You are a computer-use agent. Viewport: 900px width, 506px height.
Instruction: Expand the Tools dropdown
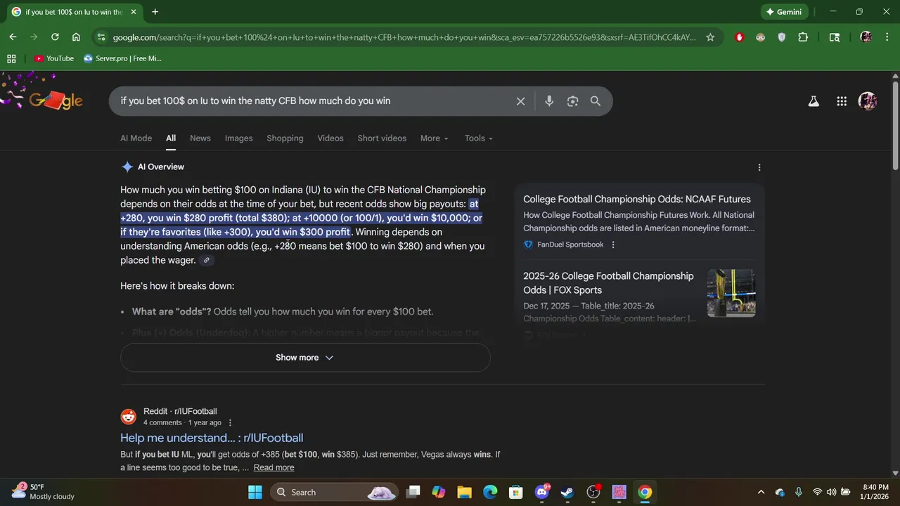[x=478, y=138]
